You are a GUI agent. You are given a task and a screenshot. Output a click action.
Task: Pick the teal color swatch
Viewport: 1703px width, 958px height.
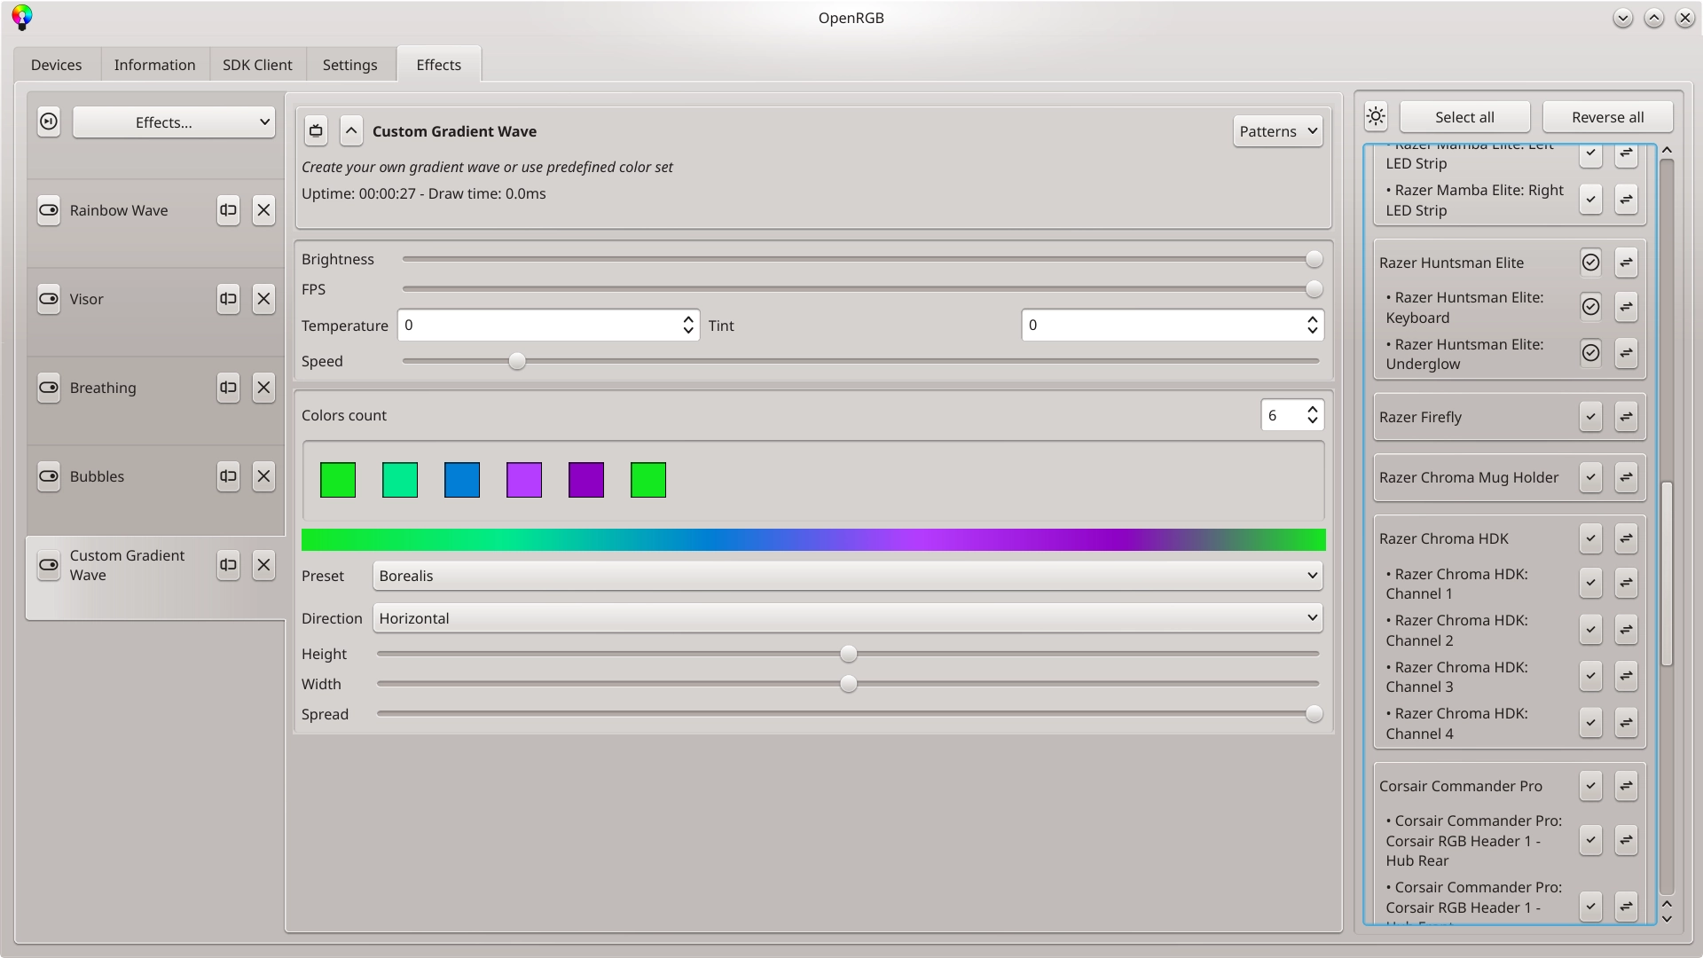coord(400,480)
